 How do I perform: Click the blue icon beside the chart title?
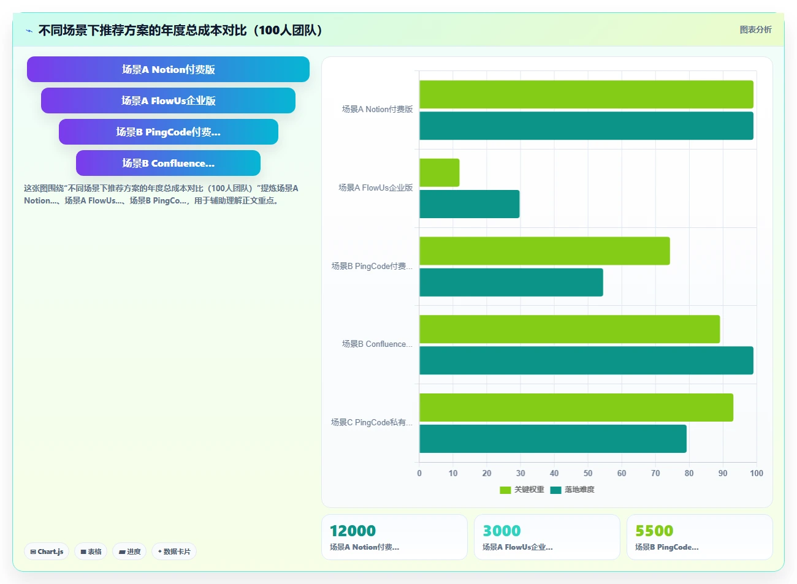point(29,31)
